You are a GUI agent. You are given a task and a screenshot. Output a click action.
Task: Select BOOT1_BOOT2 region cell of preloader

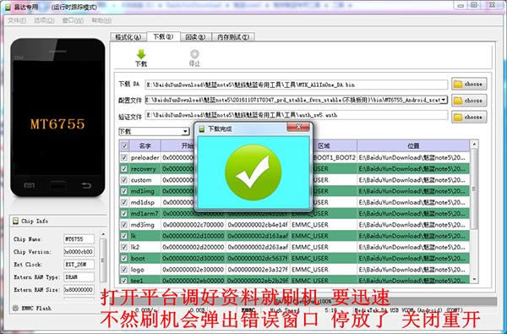tap(334, 157)
